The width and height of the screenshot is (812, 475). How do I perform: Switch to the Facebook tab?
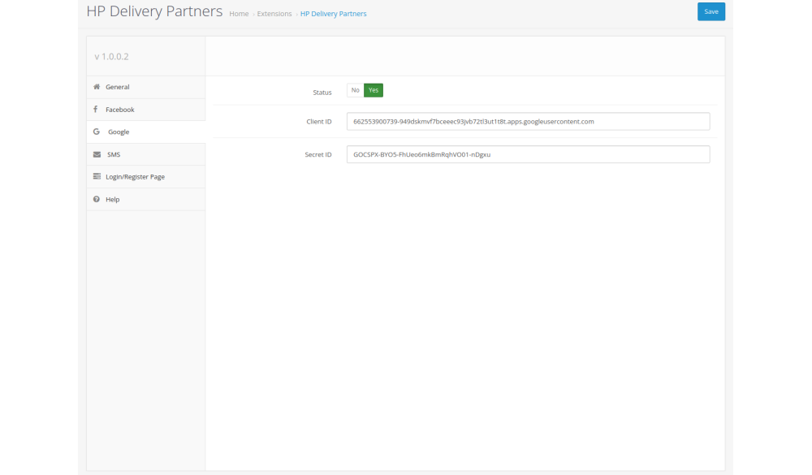click(x=119, y=110)
